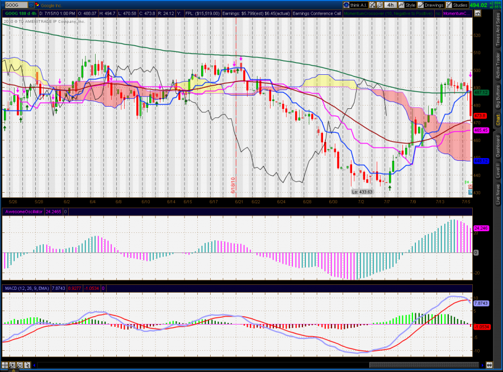The height and width of the screenshot is (372, 503).
Task: Click the GOOG 180 d 4h label
Action: tap(20, 13)
